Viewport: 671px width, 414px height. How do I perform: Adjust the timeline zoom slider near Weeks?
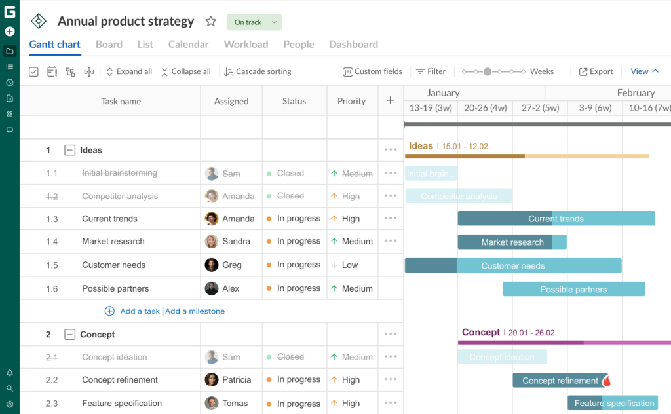pyautogui.click(x=488, y=71)
